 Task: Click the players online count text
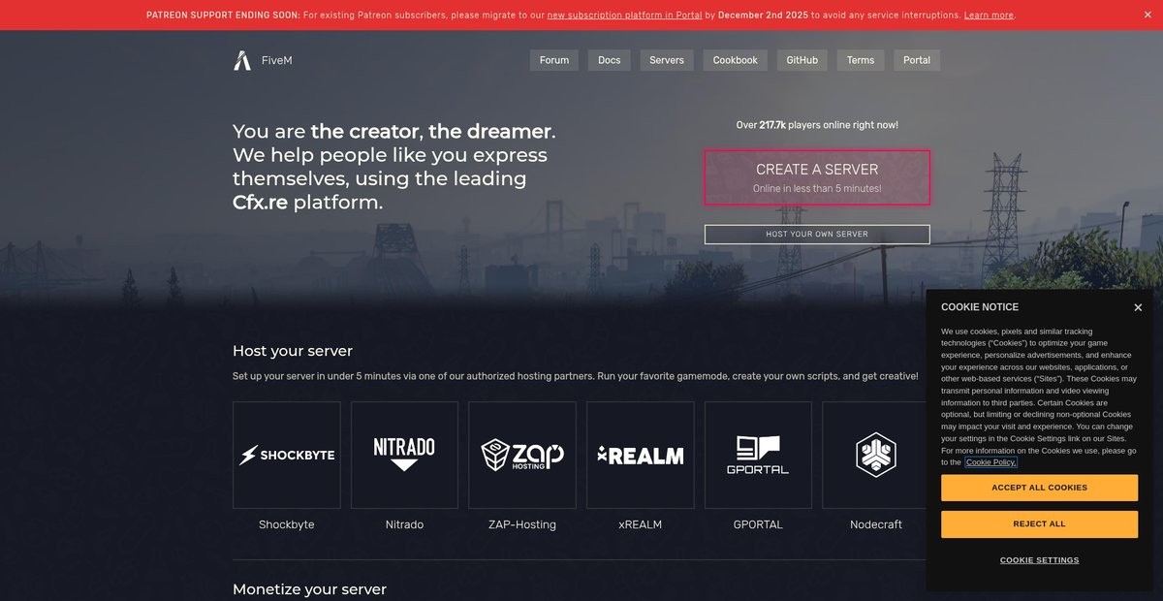(x=817, y=125)
